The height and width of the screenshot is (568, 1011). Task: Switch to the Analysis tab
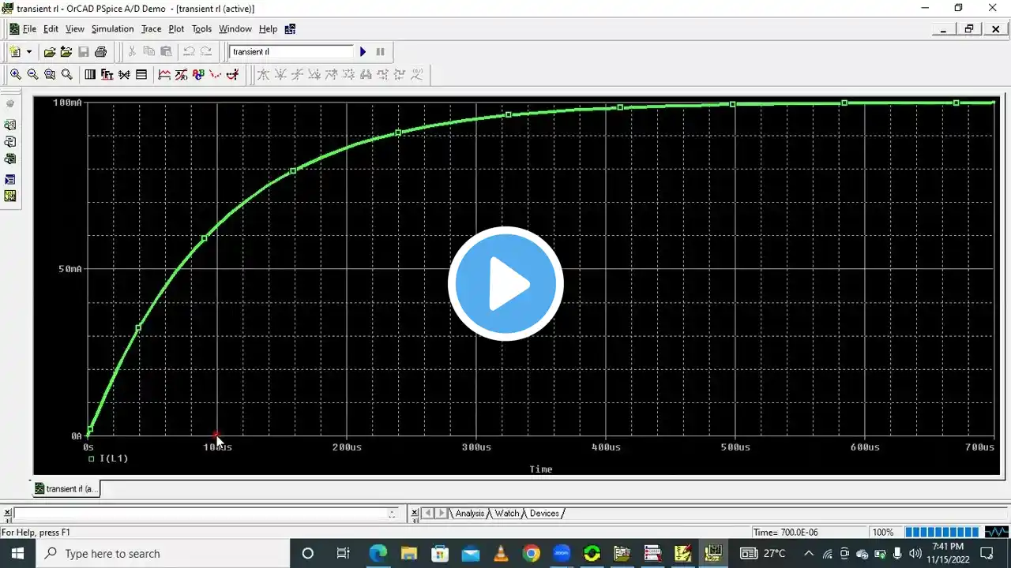point(470,514)
